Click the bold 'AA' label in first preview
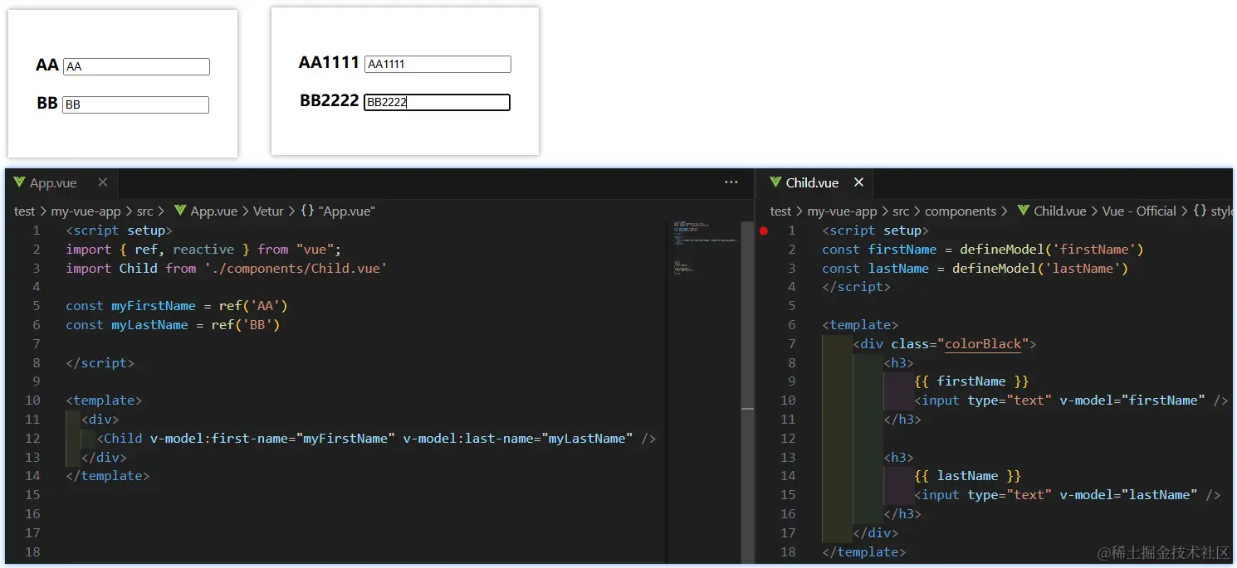The image size is (1237, 568). (47, 66)
